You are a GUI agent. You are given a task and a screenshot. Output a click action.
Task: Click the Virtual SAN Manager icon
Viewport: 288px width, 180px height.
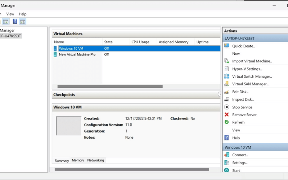pyautogui.click(x=227, y=84)
